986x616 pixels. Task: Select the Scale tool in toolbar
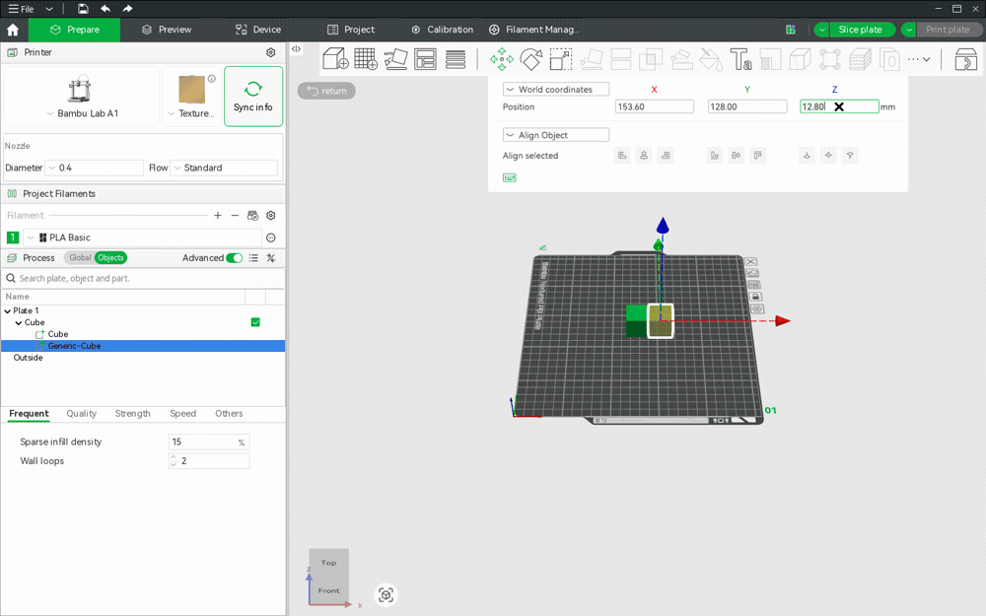point(561,60)
